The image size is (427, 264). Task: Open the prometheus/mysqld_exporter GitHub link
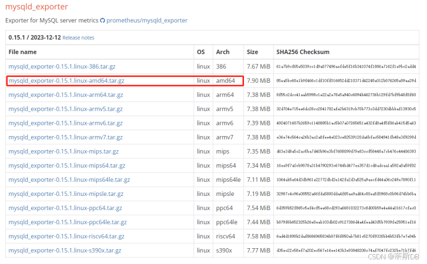[x=147, y=21]
